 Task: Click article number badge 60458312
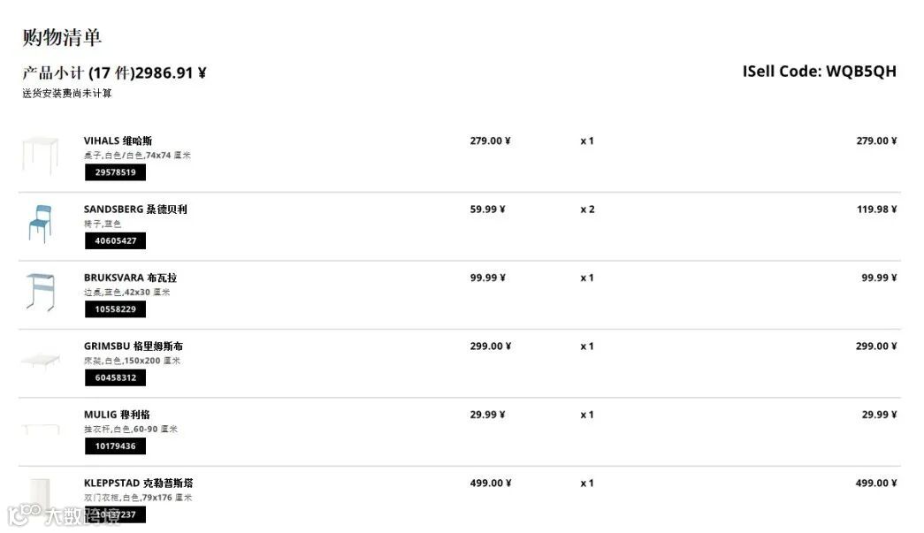coord(116,377)
